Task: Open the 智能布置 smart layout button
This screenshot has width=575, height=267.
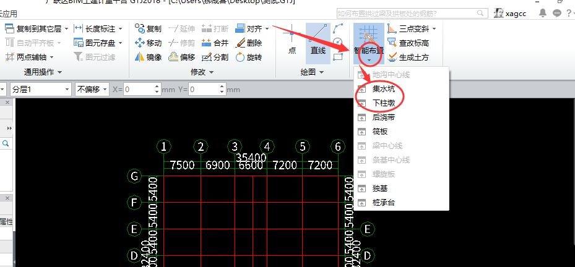Action: (368, 43)
